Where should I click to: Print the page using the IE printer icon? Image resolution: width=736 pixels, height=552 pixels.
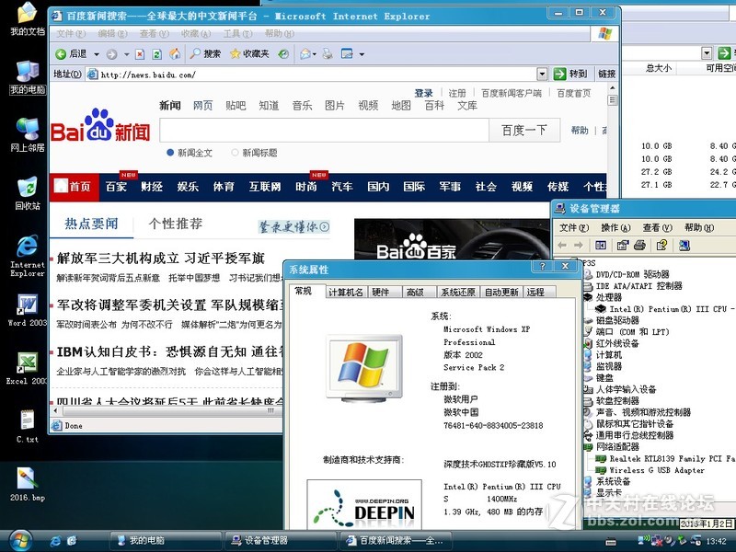pos(328,54)
